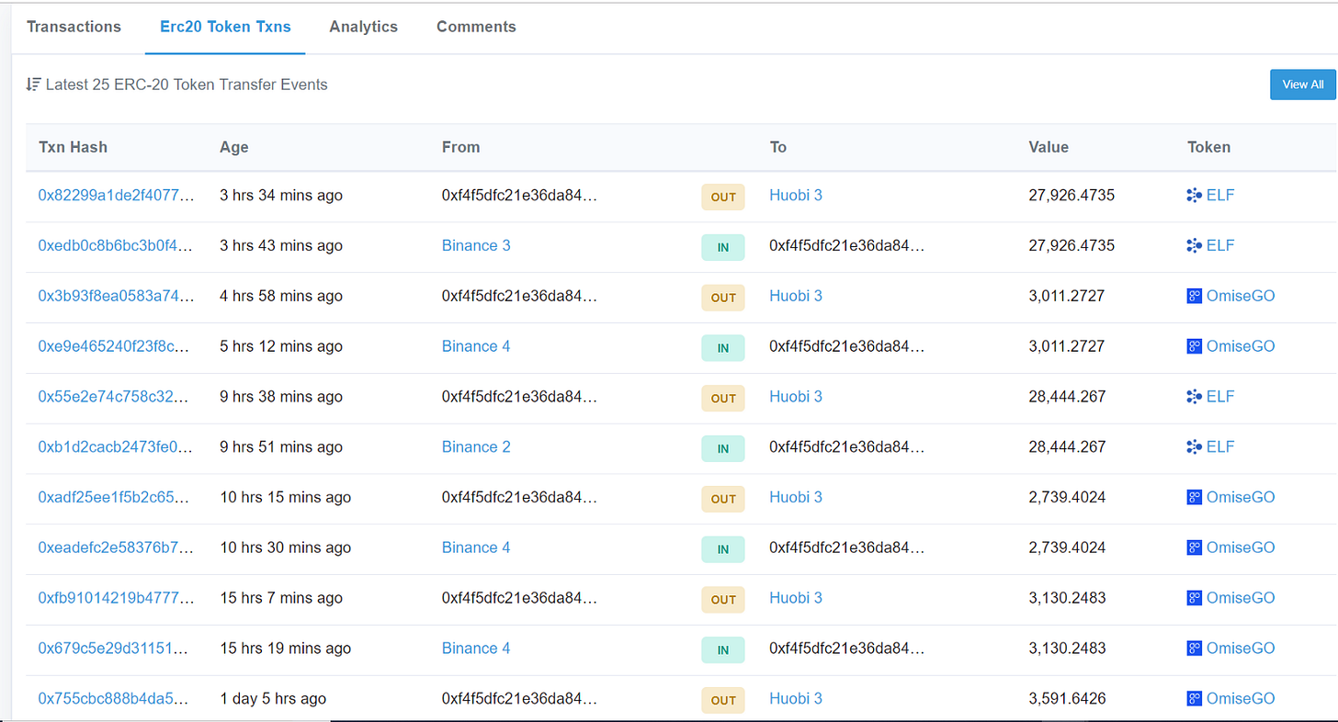This screenshot has width=1338, height=722.
Task: Open transaction hash 0x3b93f8ea0583a74
Action: click(x=116, y=296)
